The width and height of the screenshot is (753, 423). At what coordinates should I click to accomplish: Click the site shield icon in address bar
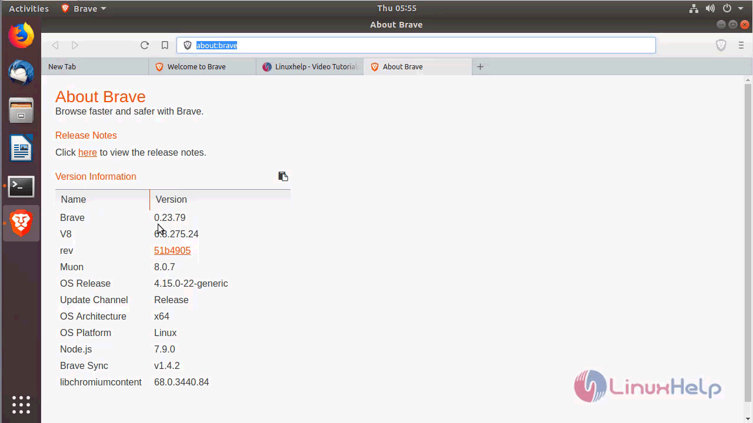point(188,45)
